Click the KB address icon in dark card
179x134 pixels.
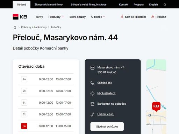[x=92, y=68]
